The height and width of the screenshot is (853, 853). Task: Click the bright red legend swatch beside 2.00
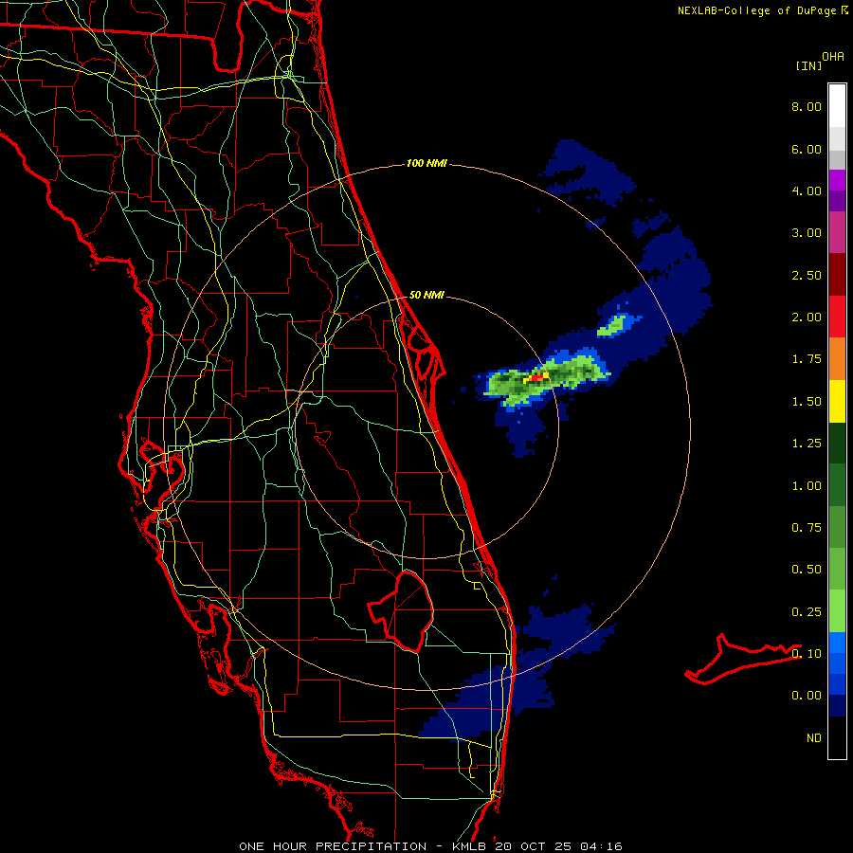coord(837,317)
